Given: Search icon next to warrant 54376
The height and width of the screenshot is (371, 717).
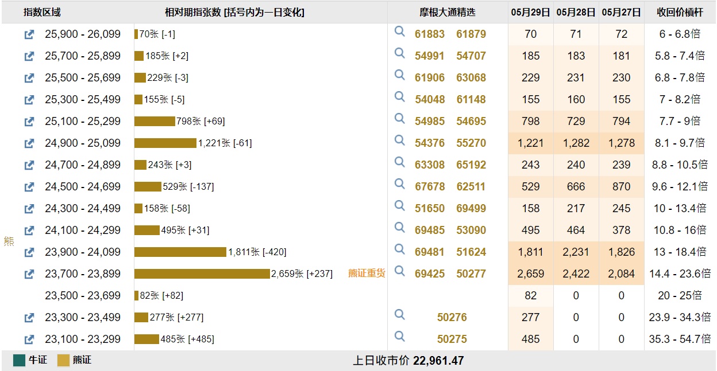Looking at the screenshot, I should pos(400,140).
